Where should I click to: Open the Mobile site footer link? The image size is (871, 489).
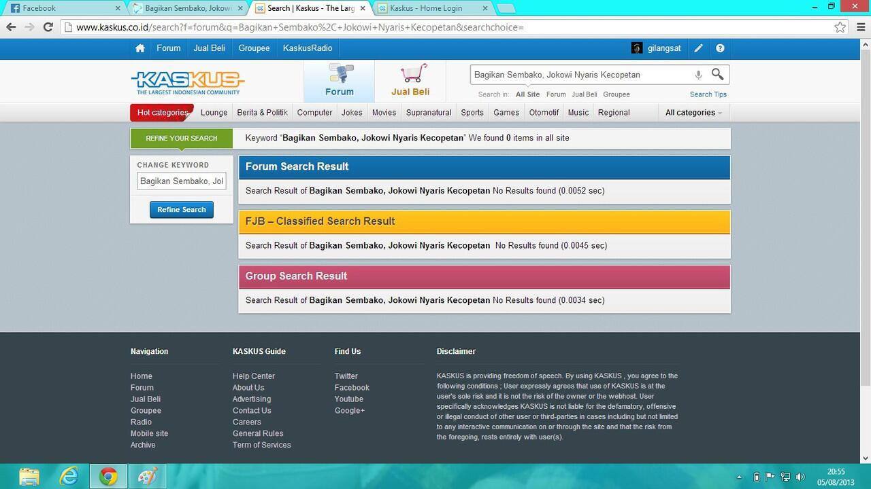149,433
